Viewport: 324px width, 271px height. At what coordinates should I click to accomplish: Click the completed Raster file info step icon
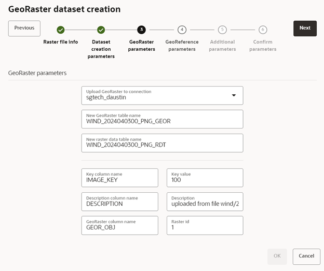tap(61, 30)
